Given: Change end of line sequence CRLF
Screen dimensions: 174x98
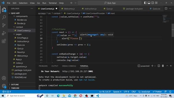Looking at the screenshot, I should point(133,92).
